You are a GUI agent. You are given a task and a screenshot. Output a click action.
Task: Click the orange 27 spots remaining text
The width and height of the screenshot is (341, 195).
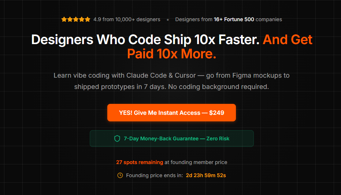pyautogui.click(x=140, y=162)
